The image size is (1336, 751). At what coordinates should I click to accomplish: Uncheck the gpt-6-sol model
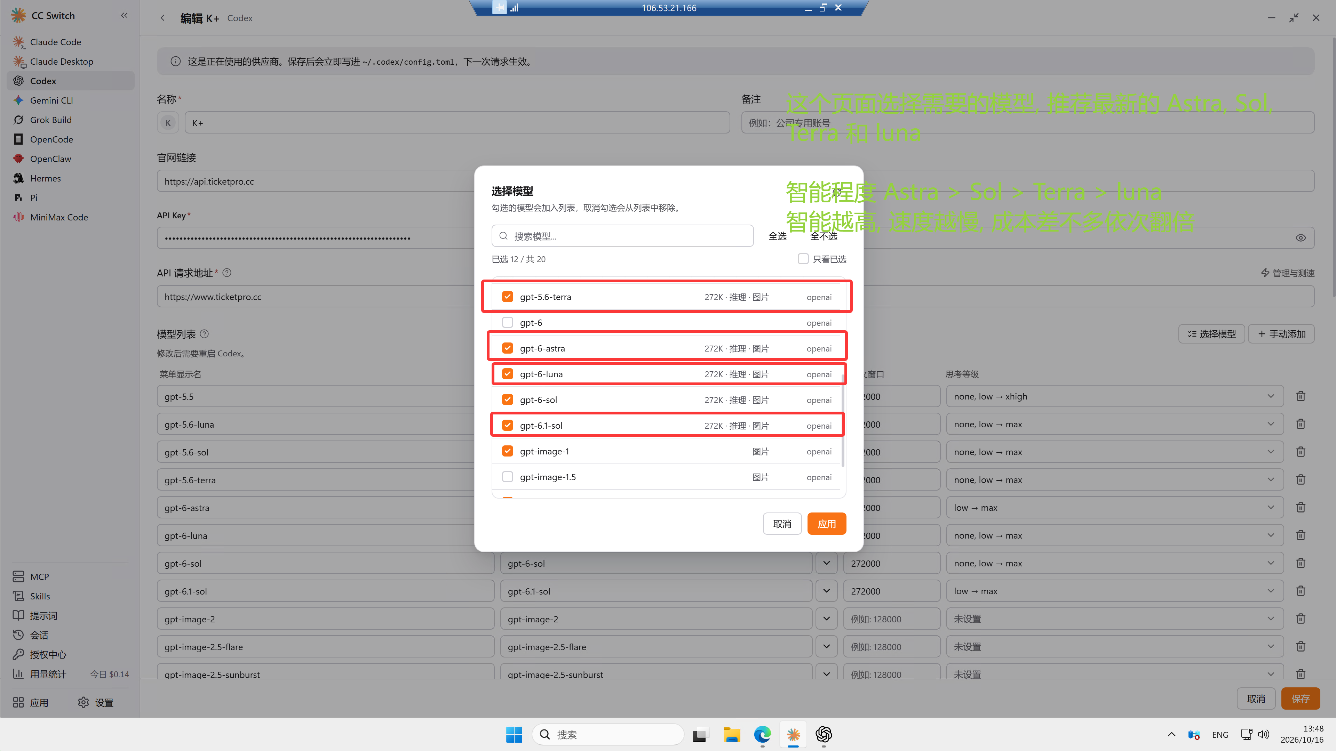pos(507,399)
